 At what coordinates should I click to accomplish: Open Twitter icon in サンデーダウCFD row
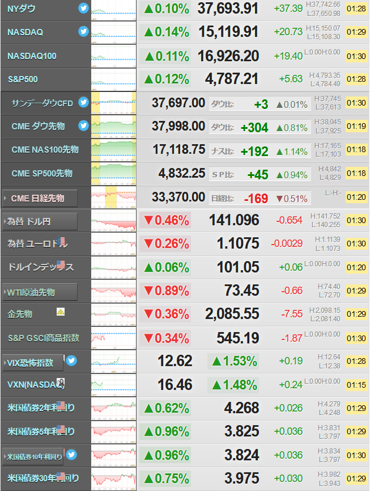[x=83, y=102]
